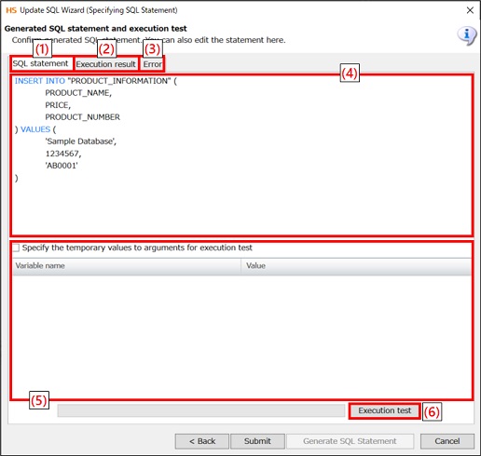Click the Submit button
Screen dimensions: 481x456
(x=257, y=441)
